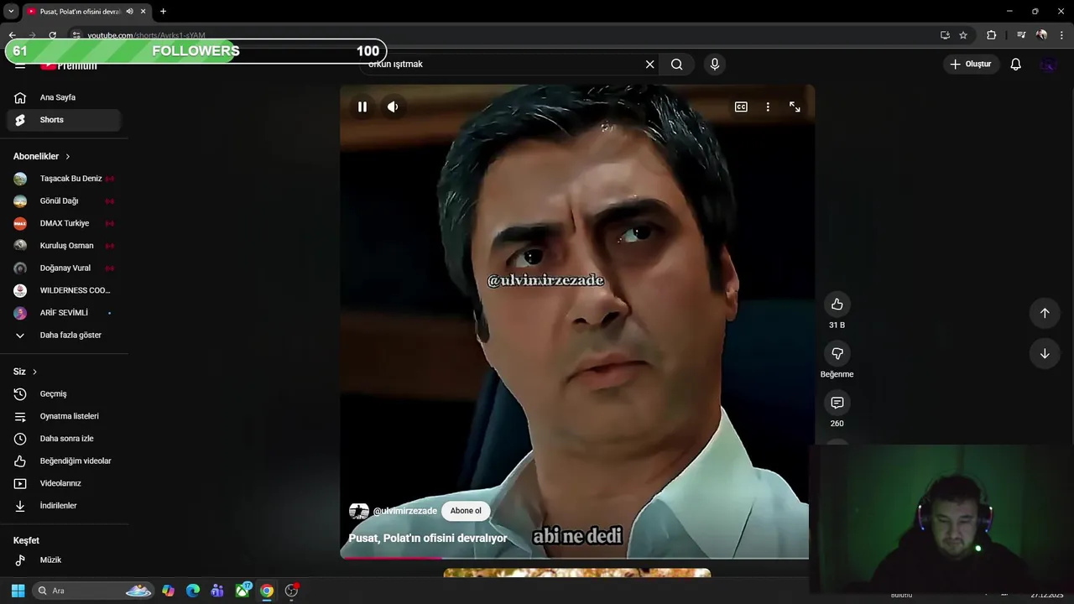Screen dimensions: 1074x604
Task: Open Geçmiş history
Action: (x=64, y=394)
